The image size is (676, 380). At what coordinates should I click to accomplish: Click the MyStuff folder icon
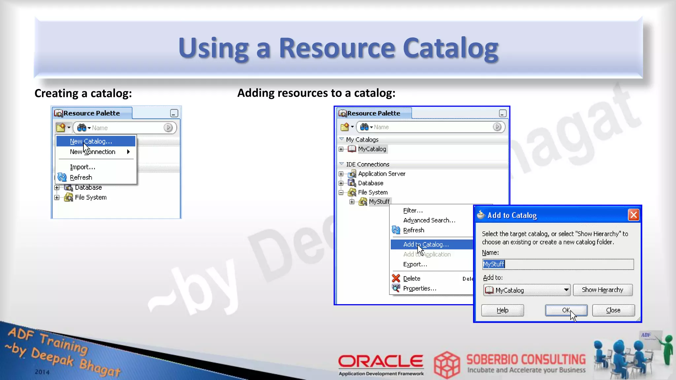pos(363,202)
